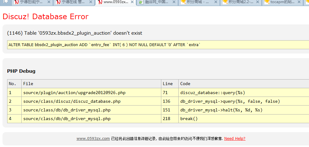This screenshot has width=309, height=147.
Task: Click row number 1 cell
Action: (14, 93)
